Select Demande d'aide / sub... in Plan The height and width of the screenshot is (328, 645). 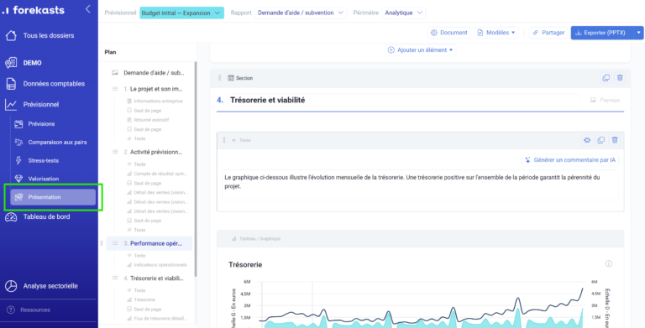pos(148,73)
